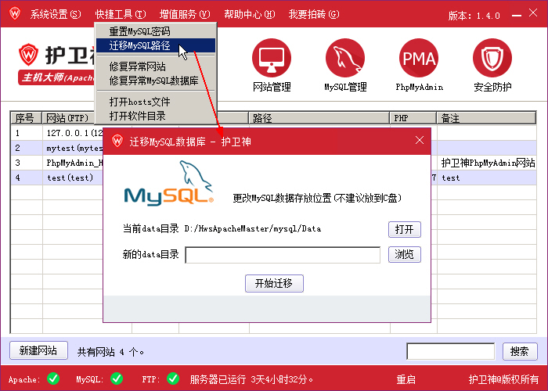The height and width of the screenshot is (391, 548).
Task: Click the MySQL green status check icon
Action: coord(117,378)
